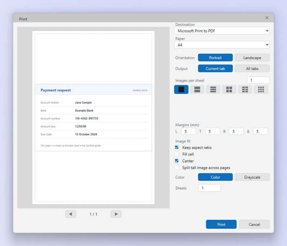Choose the two-row layout icon
The image size is (287, 246).
click(x=197, y=90)
